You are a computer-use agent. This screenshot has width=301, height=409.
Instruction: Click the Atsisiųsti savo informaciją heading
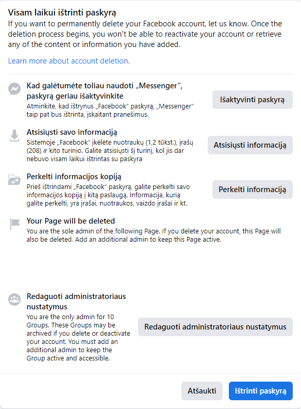72,132
